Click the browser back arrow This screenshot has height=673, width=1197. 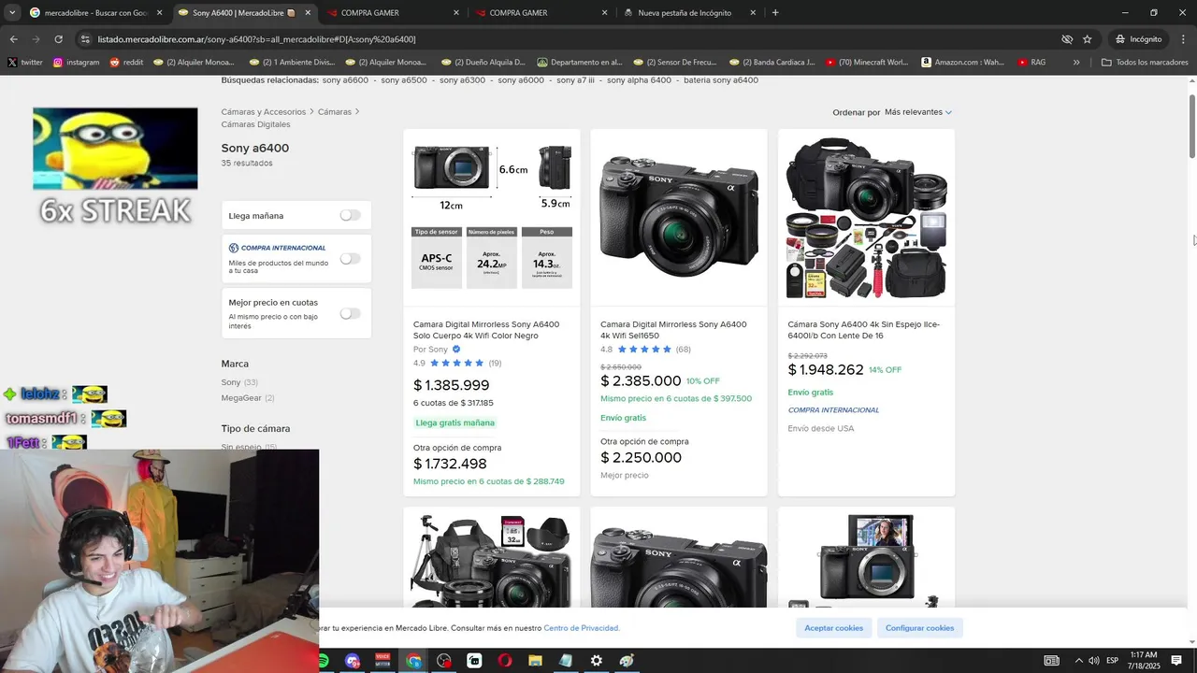pos(13,39)
